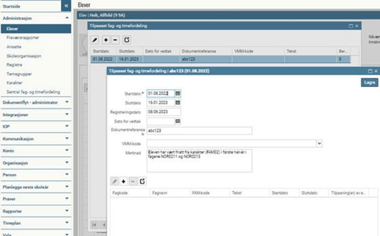Click the refresh icon in upper toolbar
The height and width of the screenshot is (236, 380).
(x=127, y=40)
